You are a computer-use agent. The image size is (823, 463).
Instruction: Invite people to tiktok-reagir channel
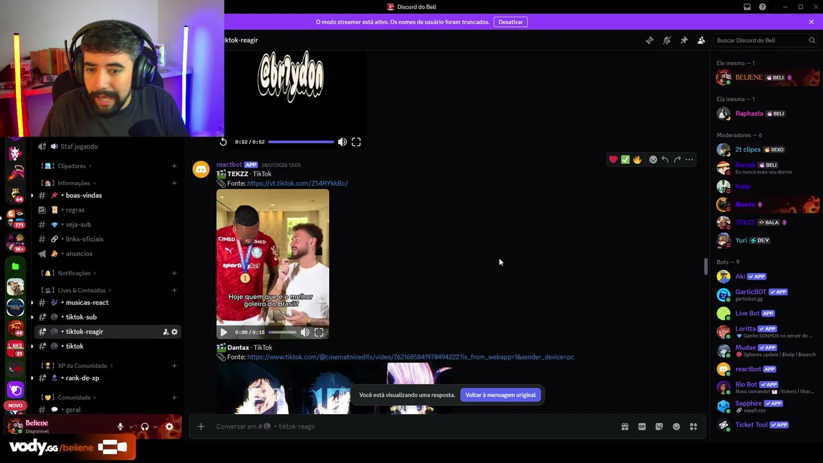pyautogui.click(x=165, y=332)
